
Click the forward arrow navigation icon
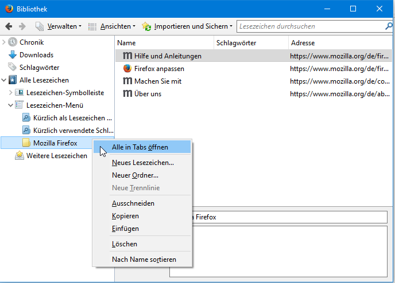(x=22, y=26)
